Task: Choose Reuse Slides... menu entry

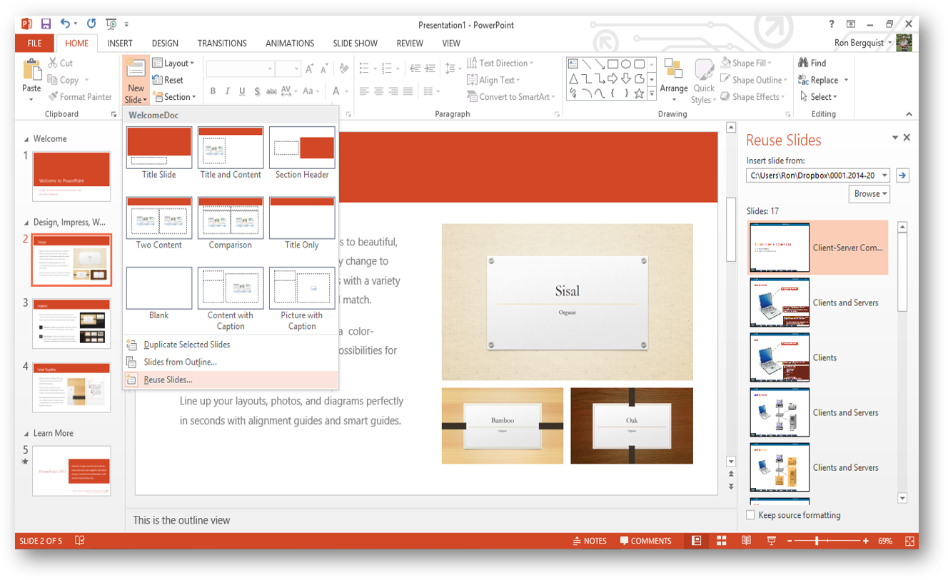Action: (x=231, y=380)
